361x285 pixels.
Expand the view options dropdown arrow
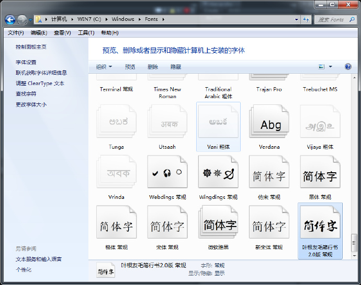(331, 67)
